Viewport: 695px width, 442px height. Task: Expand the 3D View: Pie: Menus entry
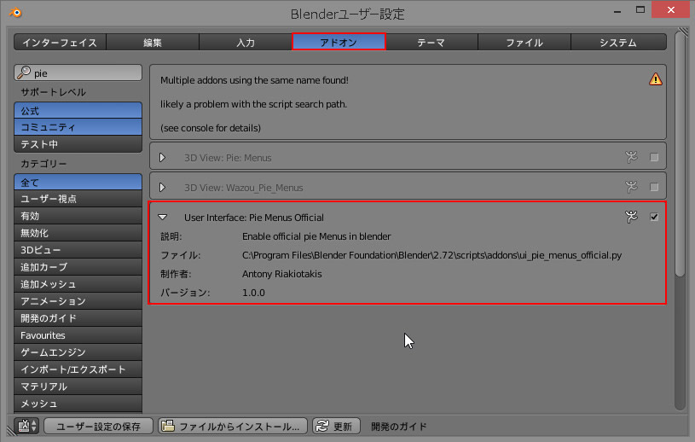[162, 157]
